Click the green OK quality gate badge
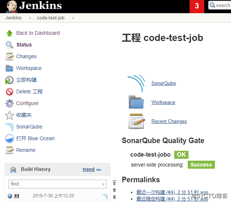Image resolution: width=231 pixels, height=202 pixels. [x=181, y=155]
